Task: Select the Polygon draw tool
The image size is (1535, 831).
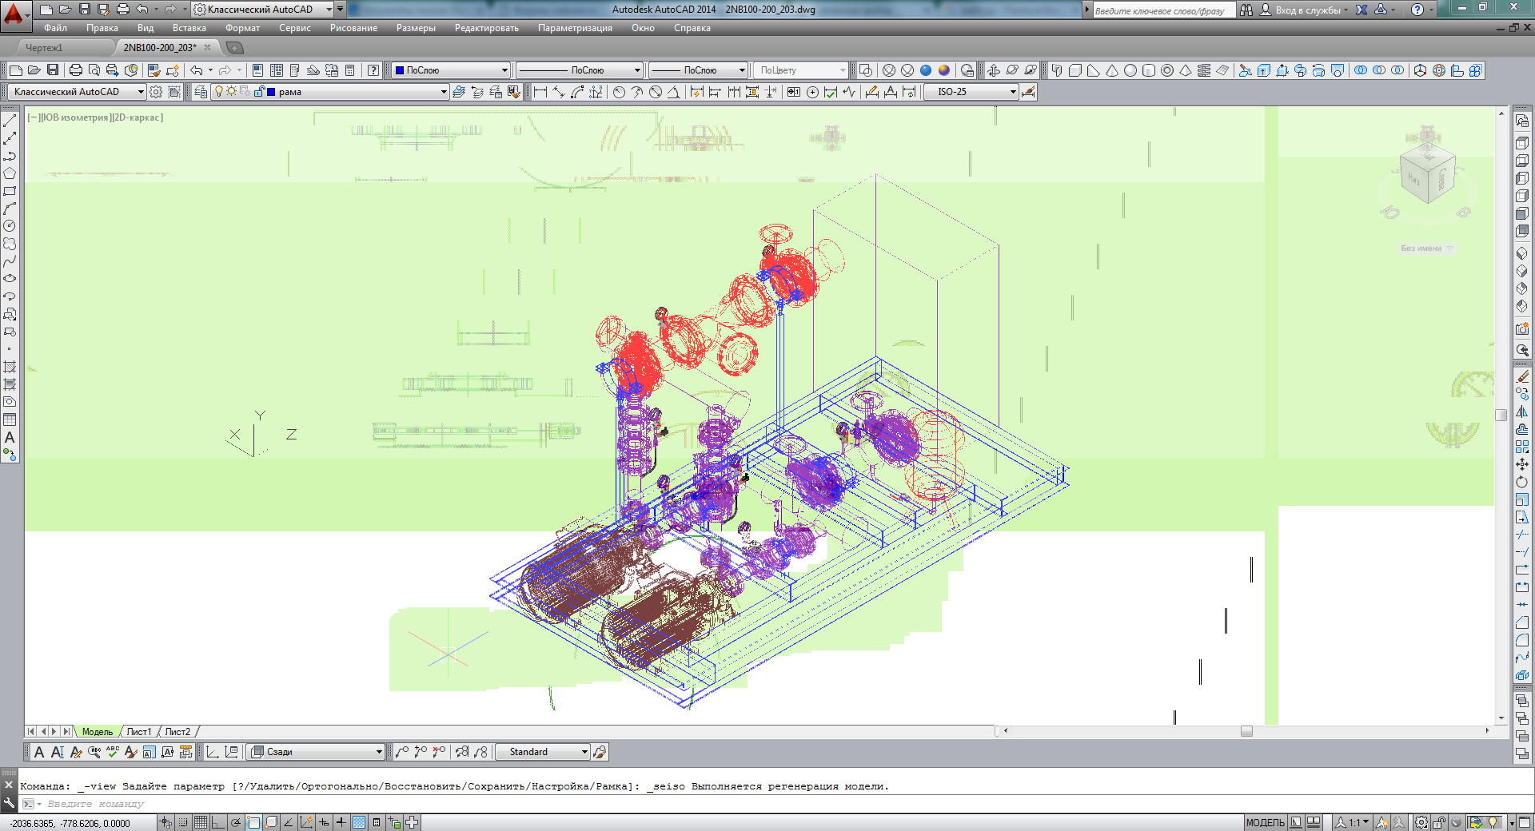Action: point(10,173)
